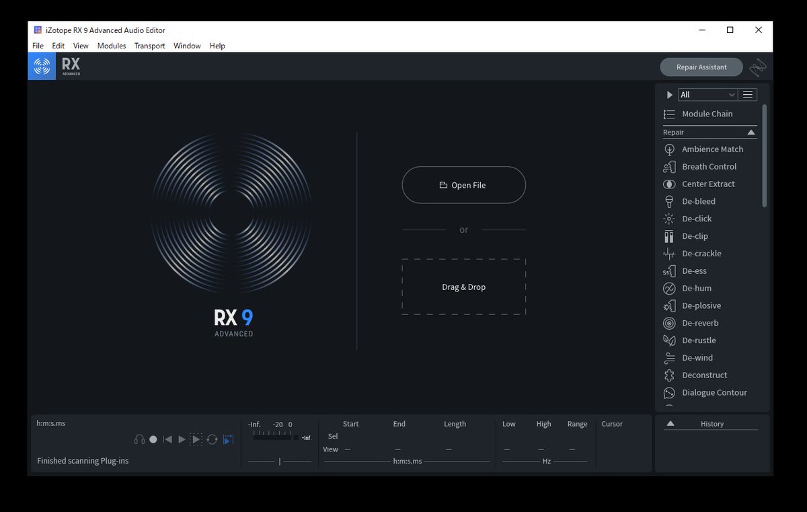Expand the History panel
Image resolution: width=807 pixels, height=512 pixels.
click(670, 423)
